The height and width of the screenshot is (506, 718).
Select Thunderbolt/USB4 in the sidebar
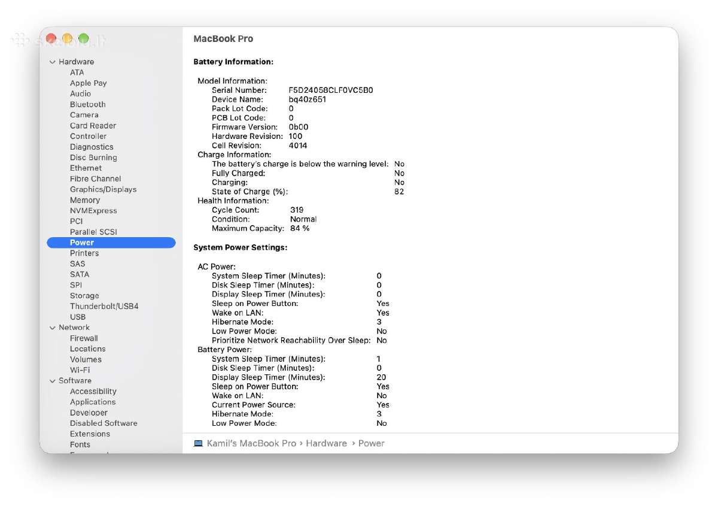[x=104, y=306]
